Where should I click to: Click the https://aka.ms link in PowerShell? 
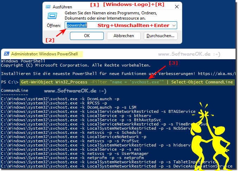217,74
